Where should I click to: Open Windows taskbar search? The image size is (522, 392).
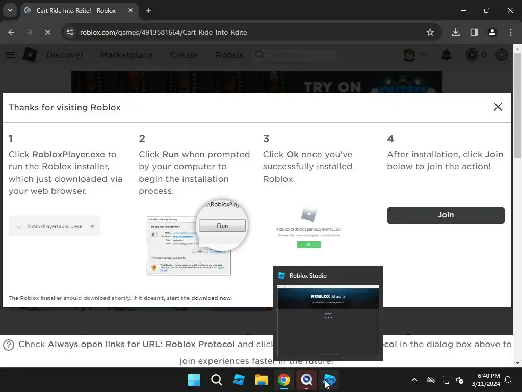216,380
